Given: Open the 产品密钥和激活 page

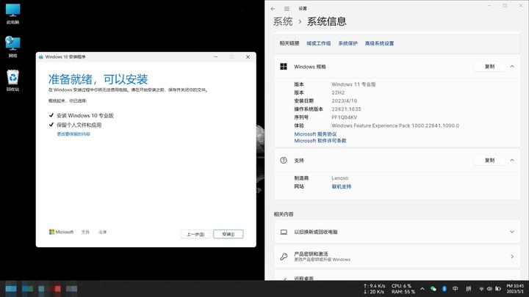Looking at the screenshot, I should click(397, 257).
